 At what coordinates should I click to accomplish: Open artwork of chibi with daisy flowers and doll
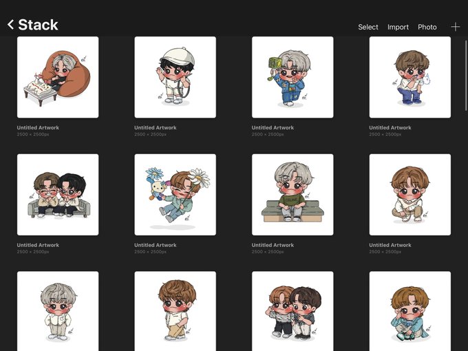(x=175, y=195)
